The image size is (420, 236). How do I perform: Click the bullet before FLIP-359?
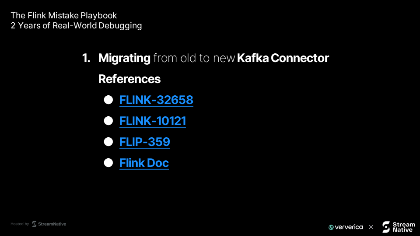tap(108, 142)
